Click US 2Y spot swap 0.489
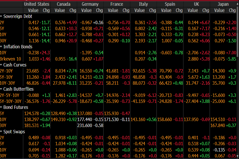239x159 pixels. [34, 138]
